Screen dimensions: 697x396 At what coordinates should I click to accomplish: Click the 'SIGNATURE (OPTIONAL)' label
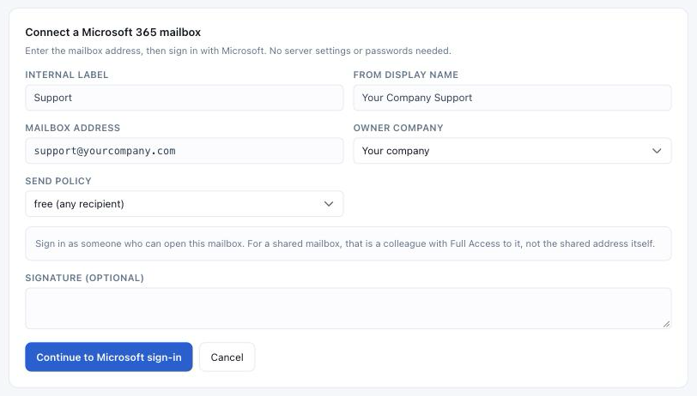click(84, 278)
